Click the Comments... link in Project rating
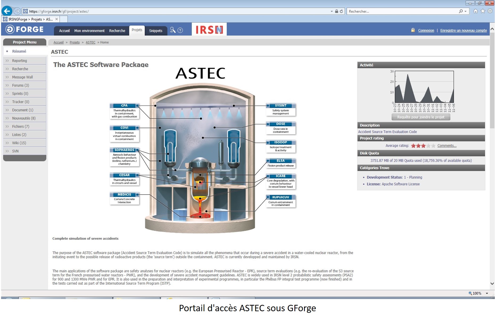The height and width of the screenshot is (320, 495). coord(447,146)
